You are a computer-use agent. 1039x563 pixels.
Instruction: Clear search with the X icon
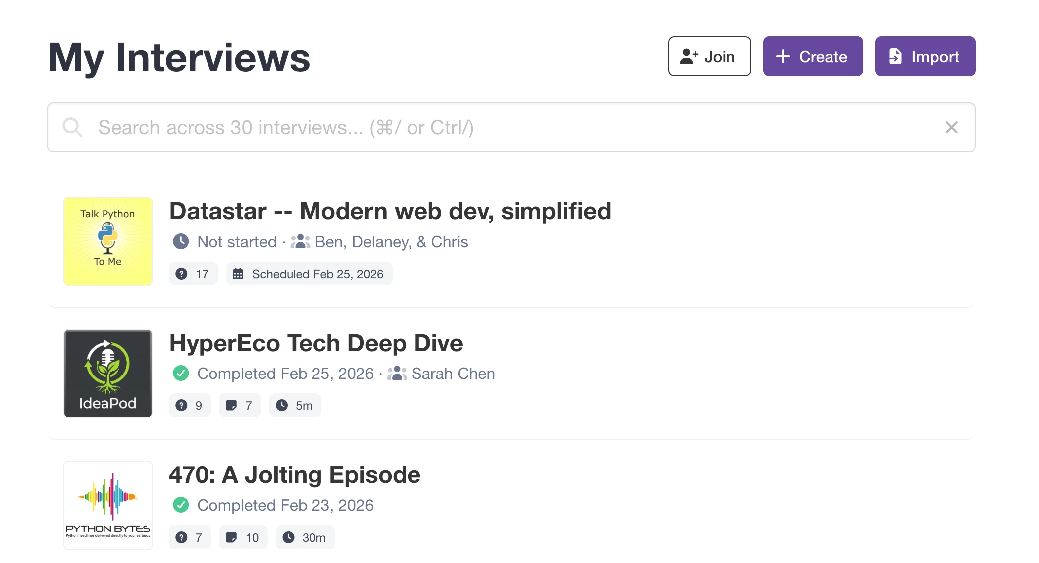pos(951,127)
